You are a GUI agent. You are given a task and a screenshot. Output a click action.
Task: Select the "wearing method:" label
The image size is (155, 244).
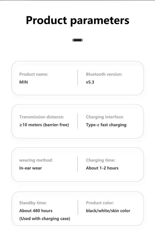point(36,160)
